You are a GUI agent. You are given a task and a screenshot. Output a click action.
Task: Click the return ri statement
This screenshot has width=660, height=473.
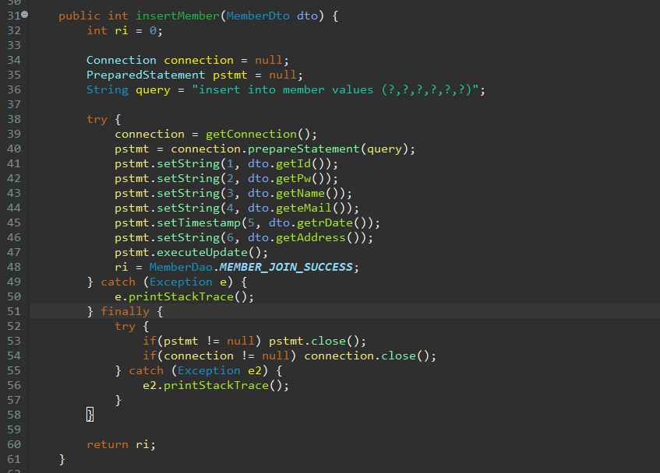pyautogui.click(x=122, y=444)
